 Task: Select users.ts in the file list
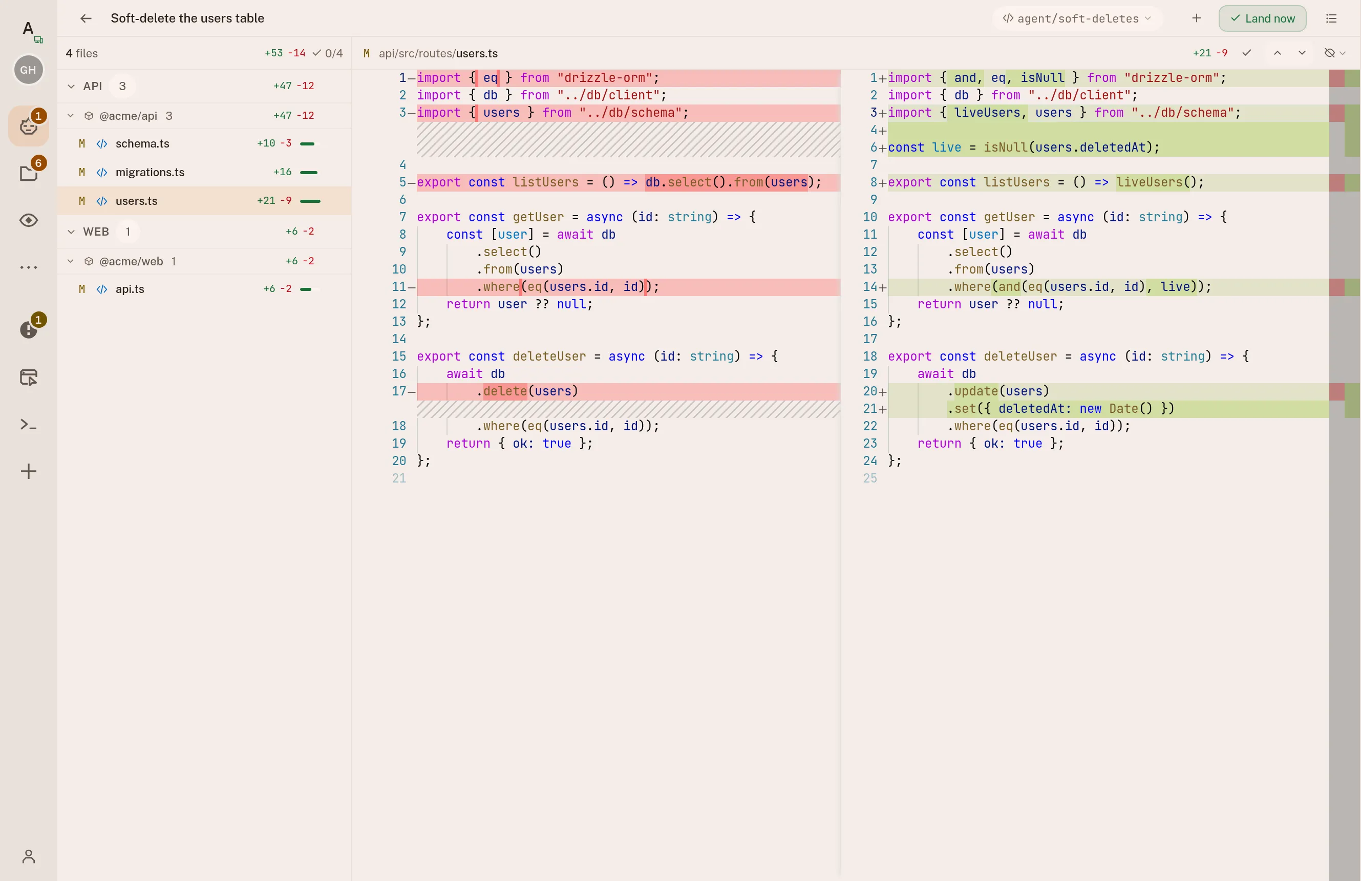[x=204, y=201]
